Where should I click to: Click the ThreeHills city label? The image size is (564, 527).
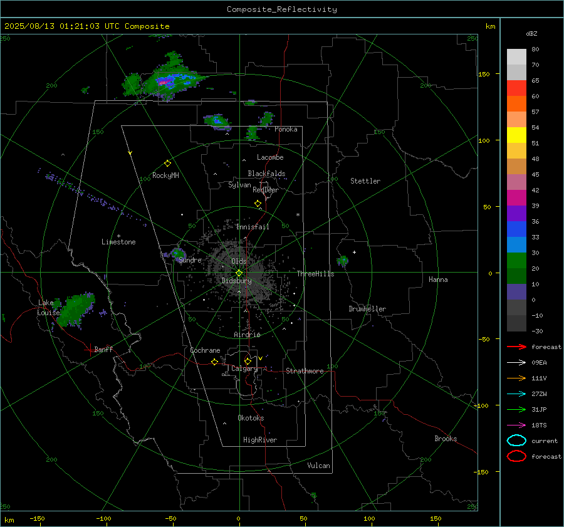[315, 274]
